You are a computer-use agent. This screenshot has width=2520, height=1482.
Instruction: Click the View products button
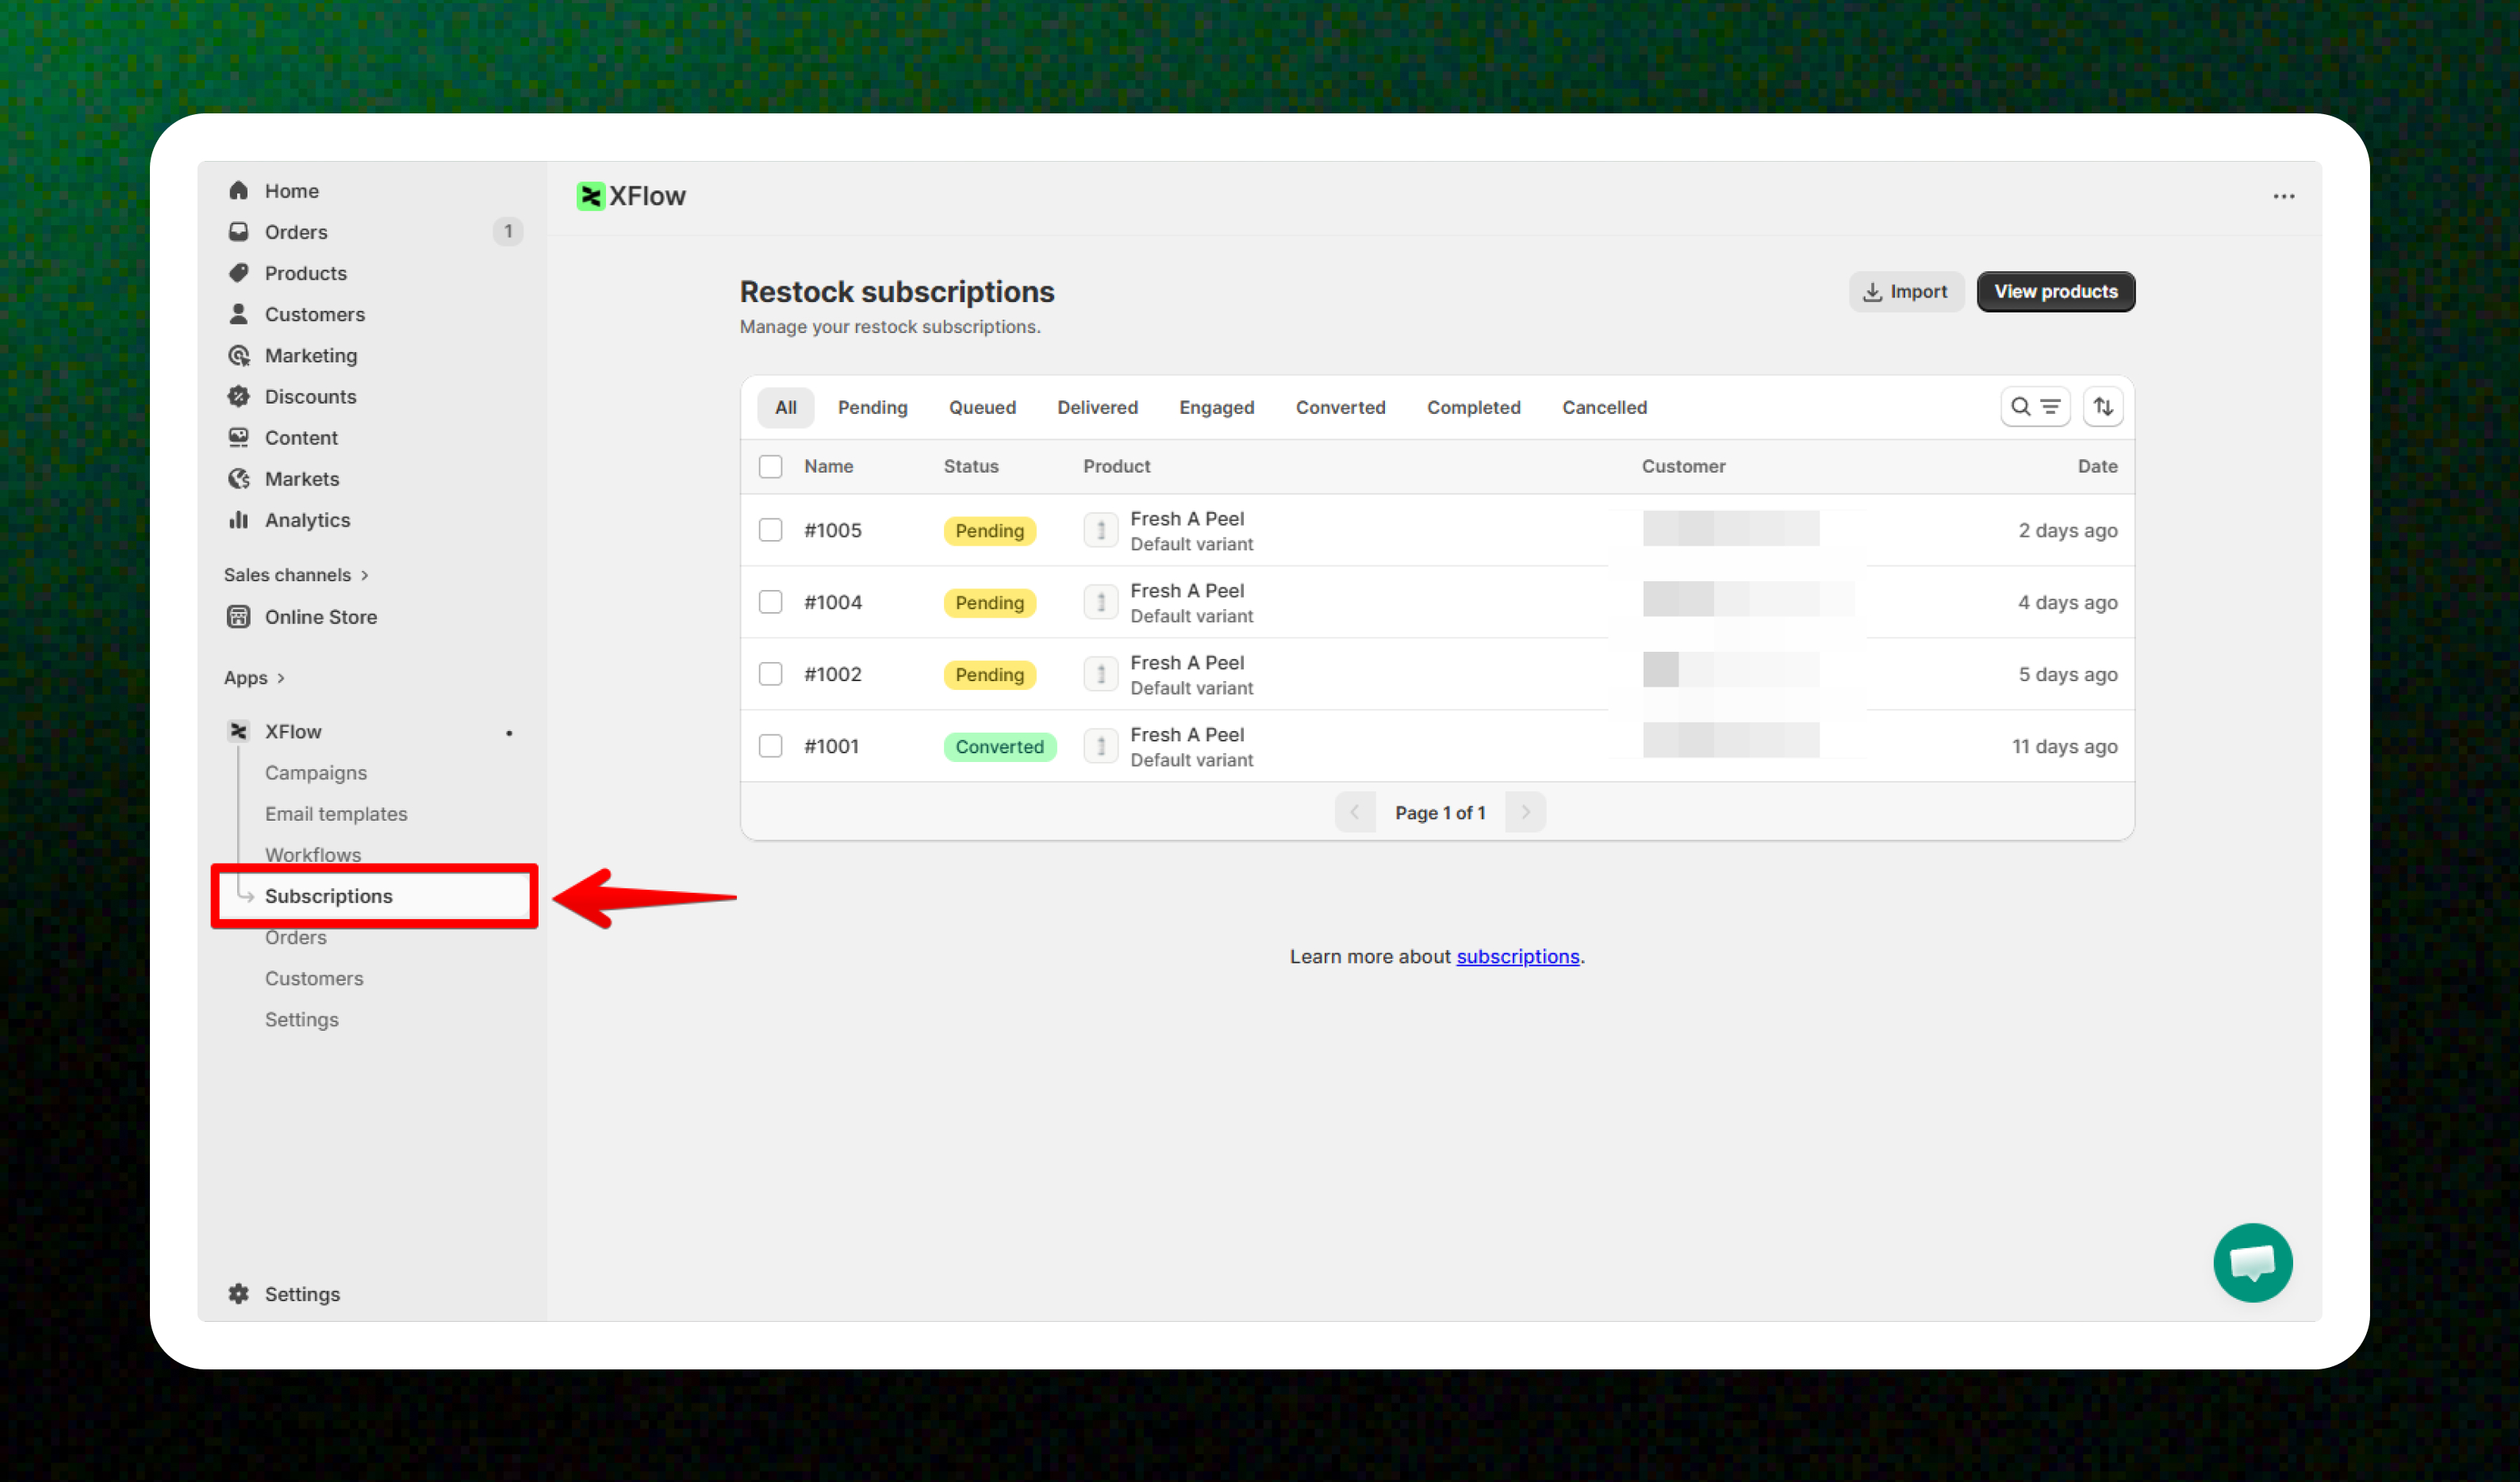click(x=2055, y=291)
